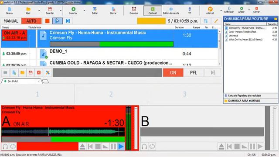Toggle Player B loop button
279x157 pixels.
tap(152, 147)
